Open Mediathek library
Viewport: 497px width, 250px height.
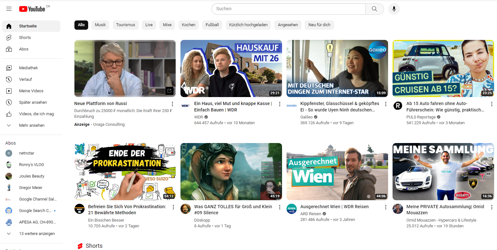[x=31, y=68]
